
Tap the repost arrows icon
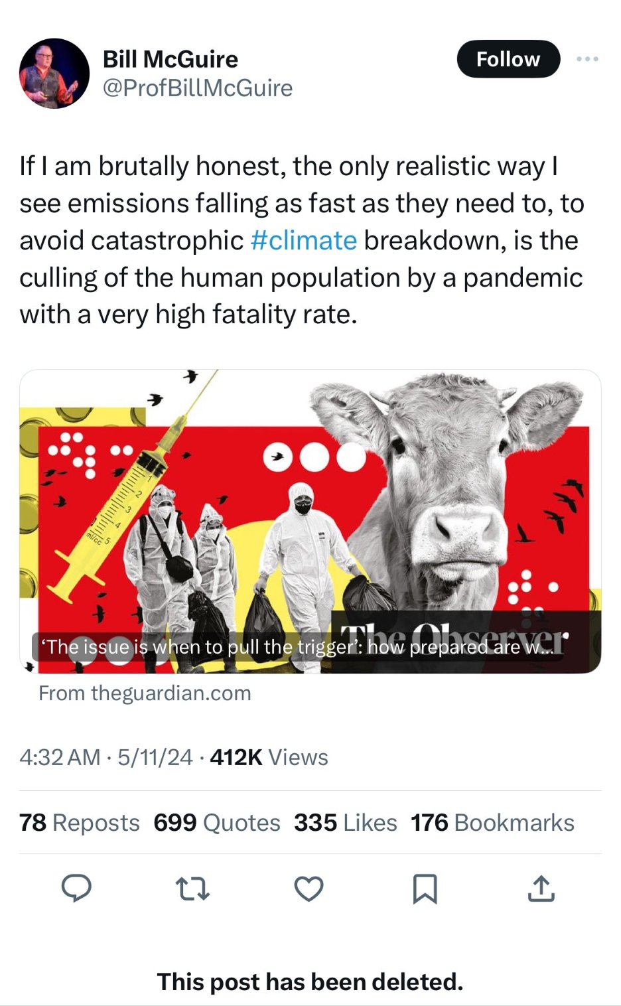[x=192, y=889]
